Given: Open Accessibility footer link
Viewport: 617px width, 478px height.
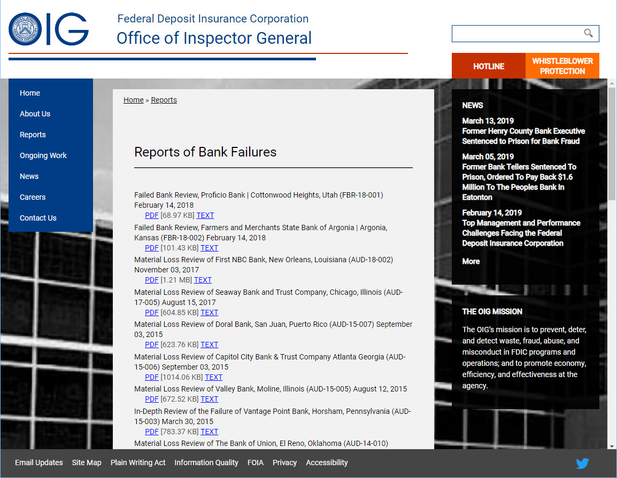Looking at the screenshot, I should coord(327,463).
